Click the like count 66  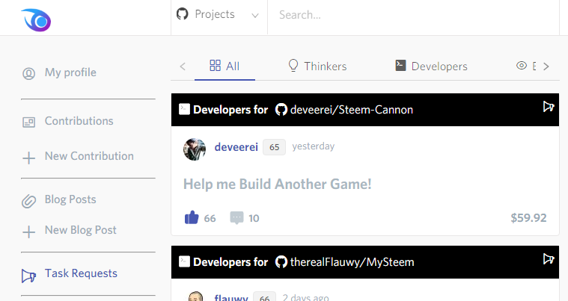pyautogui.click(x=210, y=218)
